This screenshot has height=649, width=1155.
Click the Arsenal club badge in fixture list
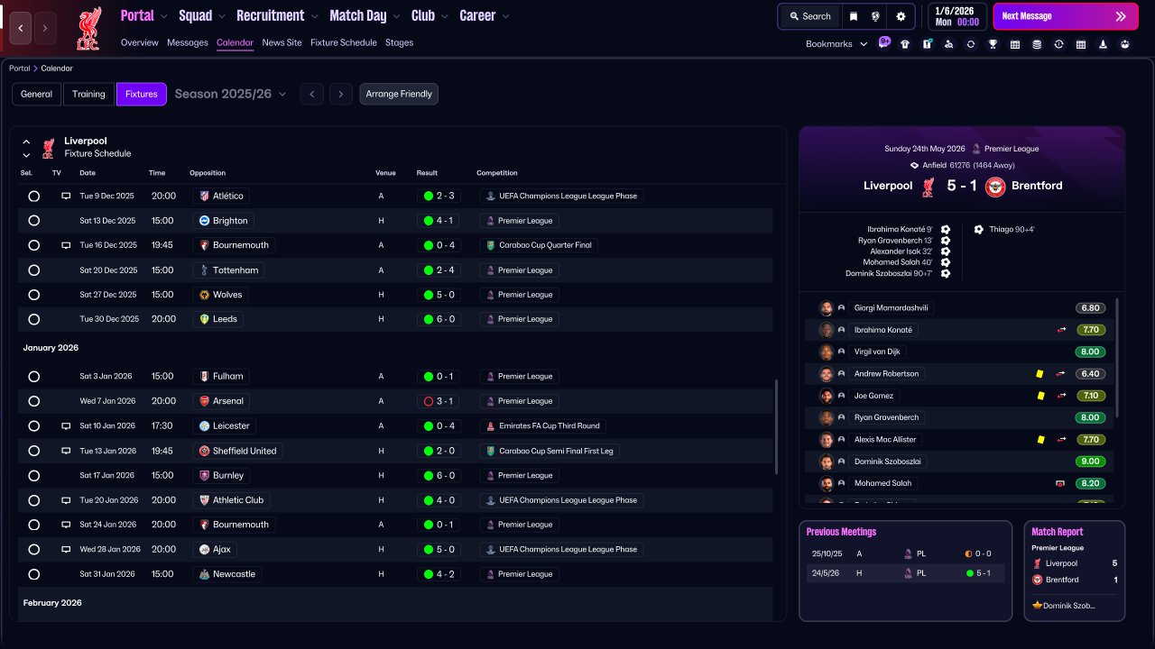click(x=205, y=401)
